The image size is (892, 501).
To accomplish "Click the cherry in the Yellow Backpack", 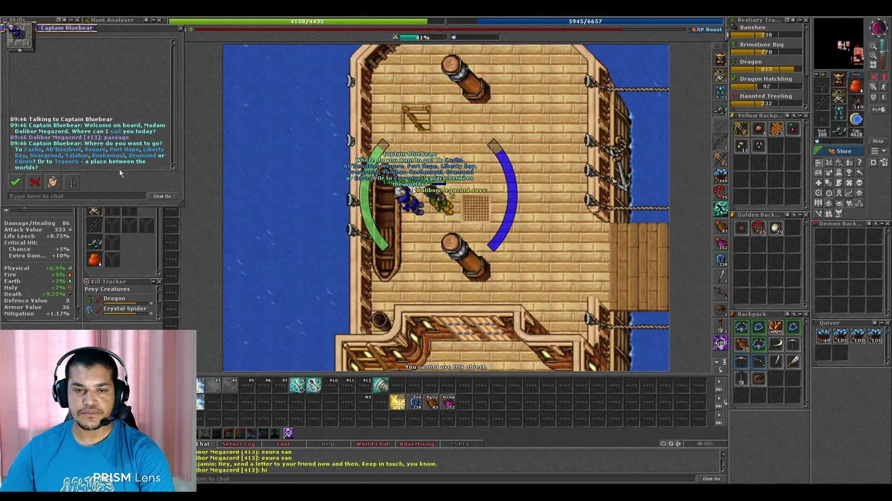I will (x=793, y=128).
